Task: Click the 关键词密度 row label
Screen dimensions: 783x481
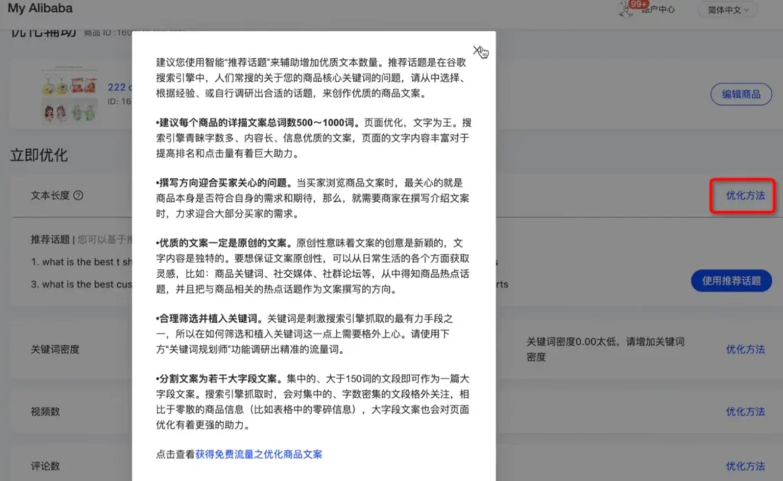Action: 55,349
